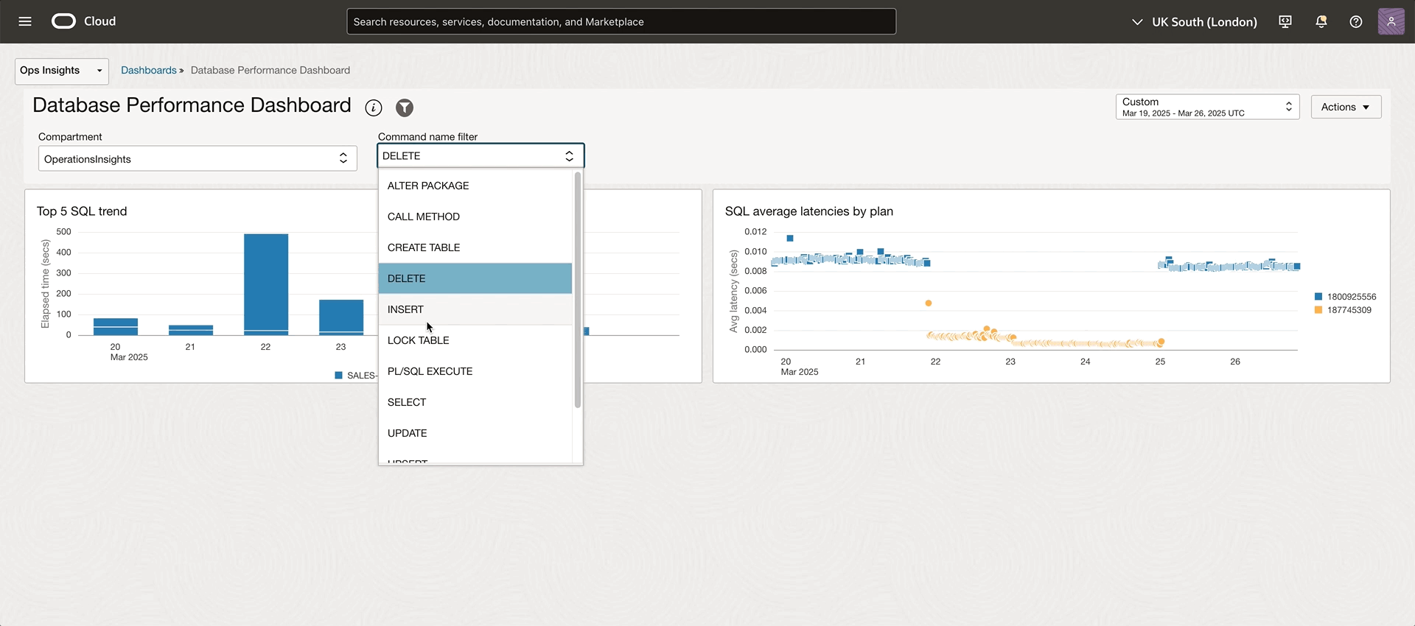1415x626 pixels.
Task: Open the Custom time range selector
Action: click(1206, 107)
